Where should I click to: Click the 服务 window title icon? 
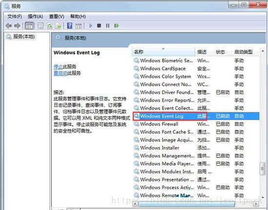tap(7, 6)
